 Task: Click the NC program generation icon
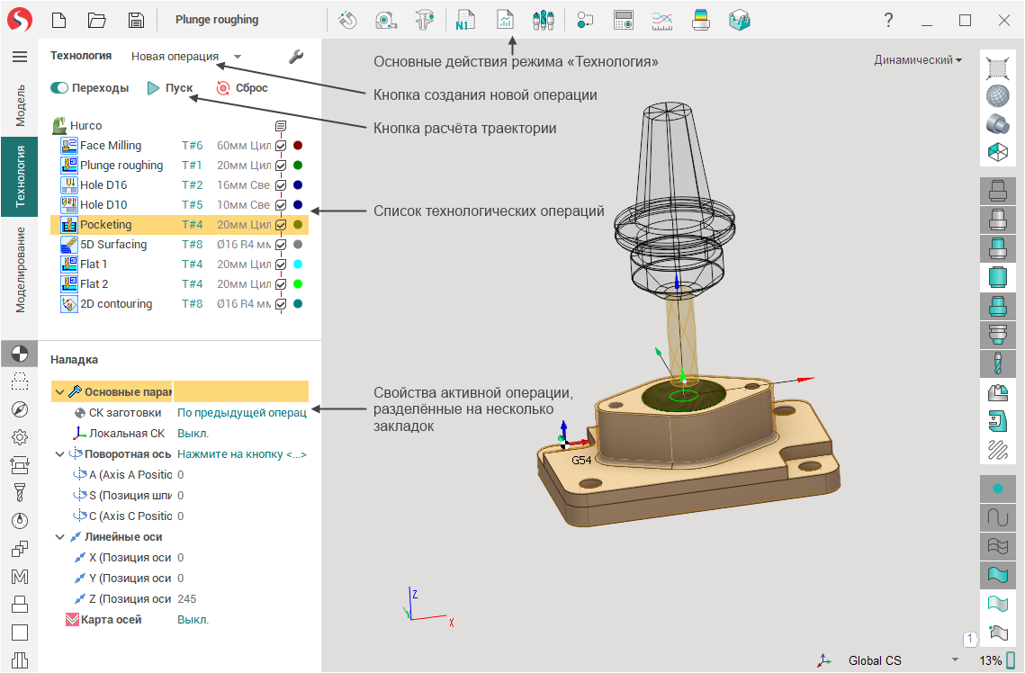(x=465, y=20)
